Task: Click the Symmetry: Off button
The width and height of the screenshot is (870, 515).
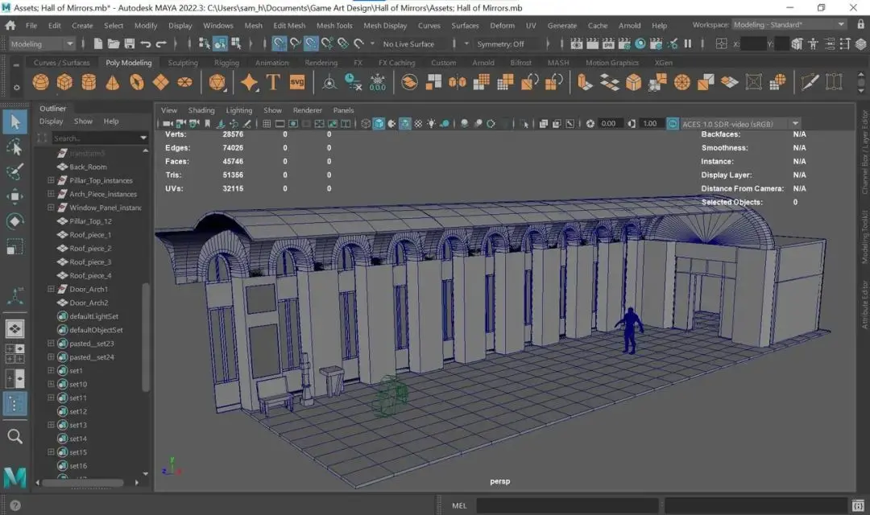Action: click(500, 43)
